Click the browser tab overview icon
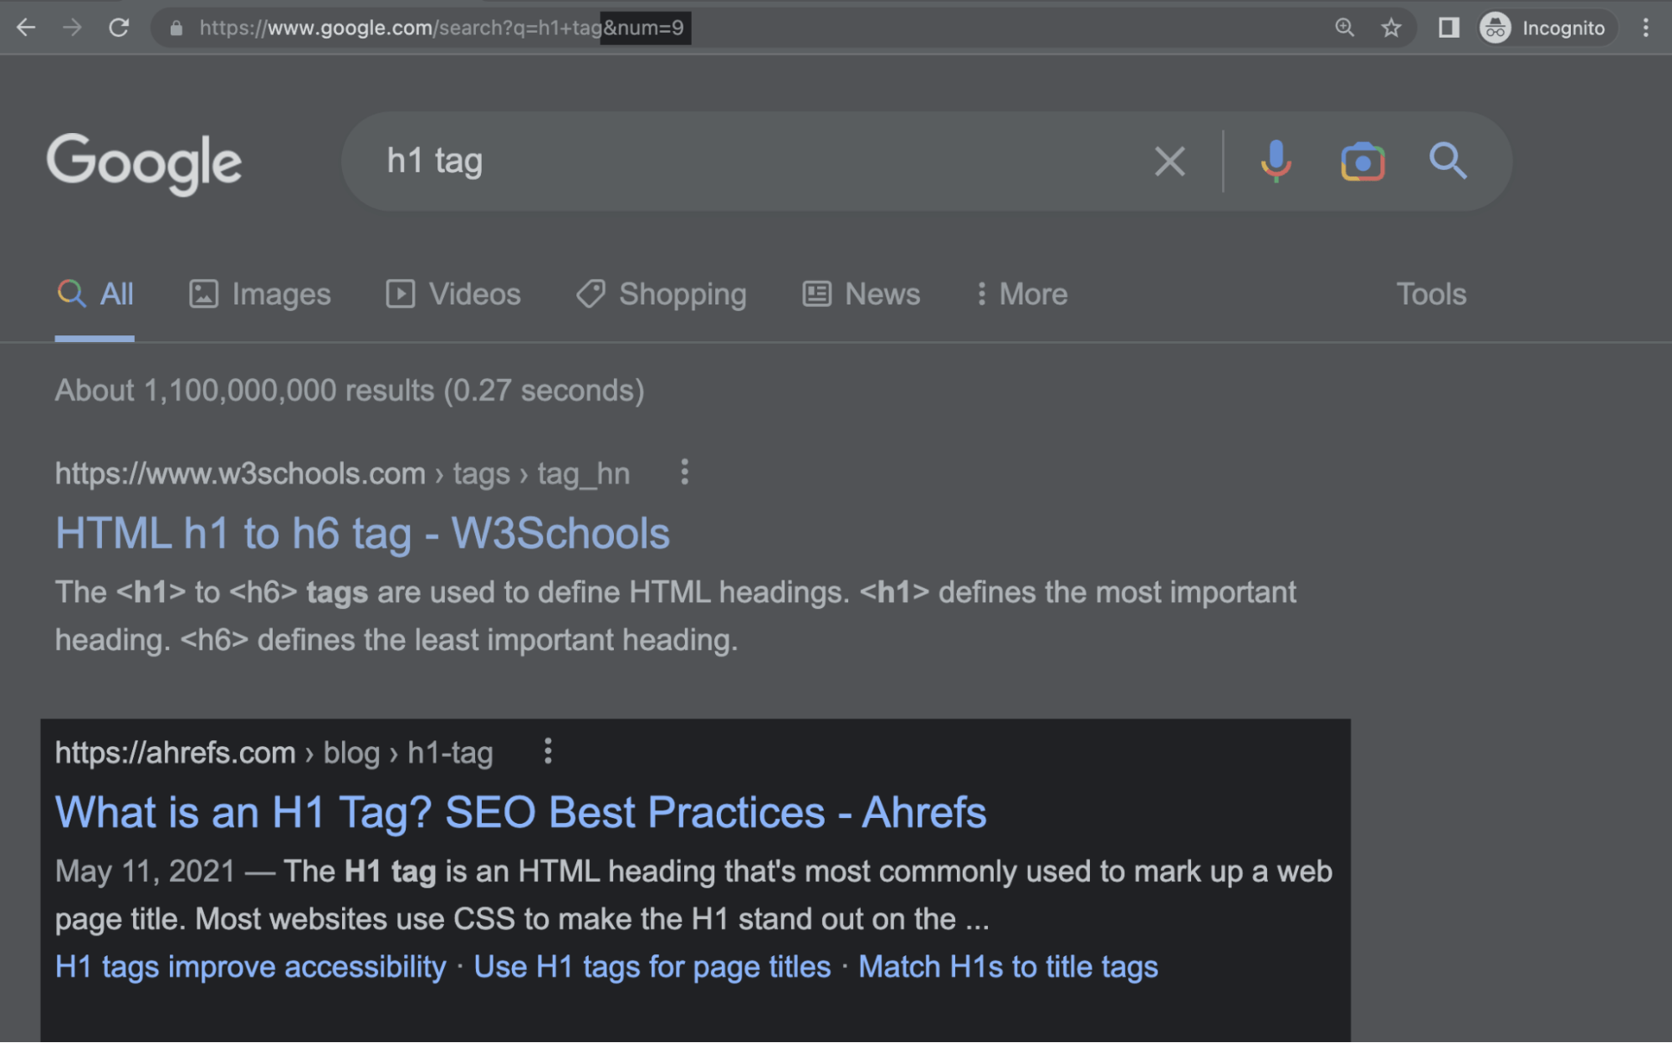 [x=1445, y=28]
